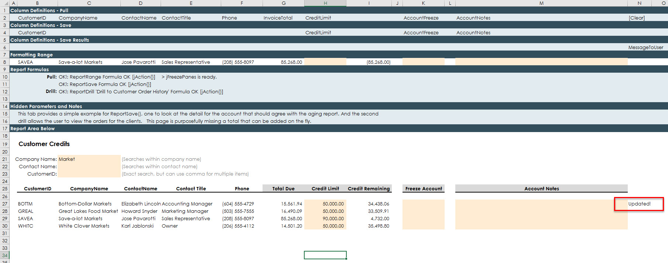Click the CustomerID search input cell
668x263 pixels.
pos(89,174)
